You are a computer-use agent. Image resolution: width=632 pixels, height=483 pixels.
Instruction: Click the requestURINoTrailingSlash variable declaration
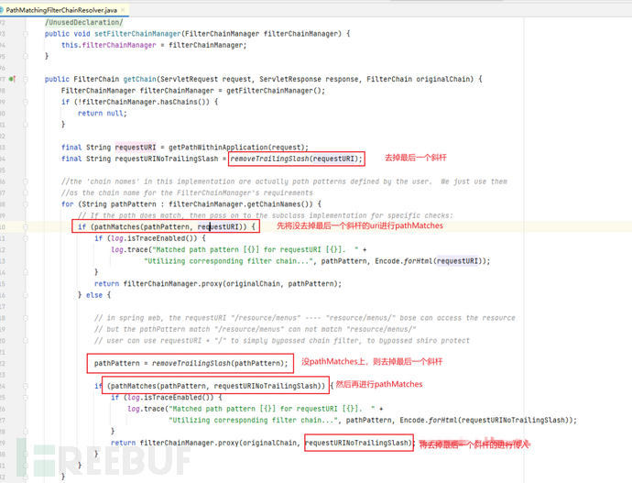coord(167,159)
